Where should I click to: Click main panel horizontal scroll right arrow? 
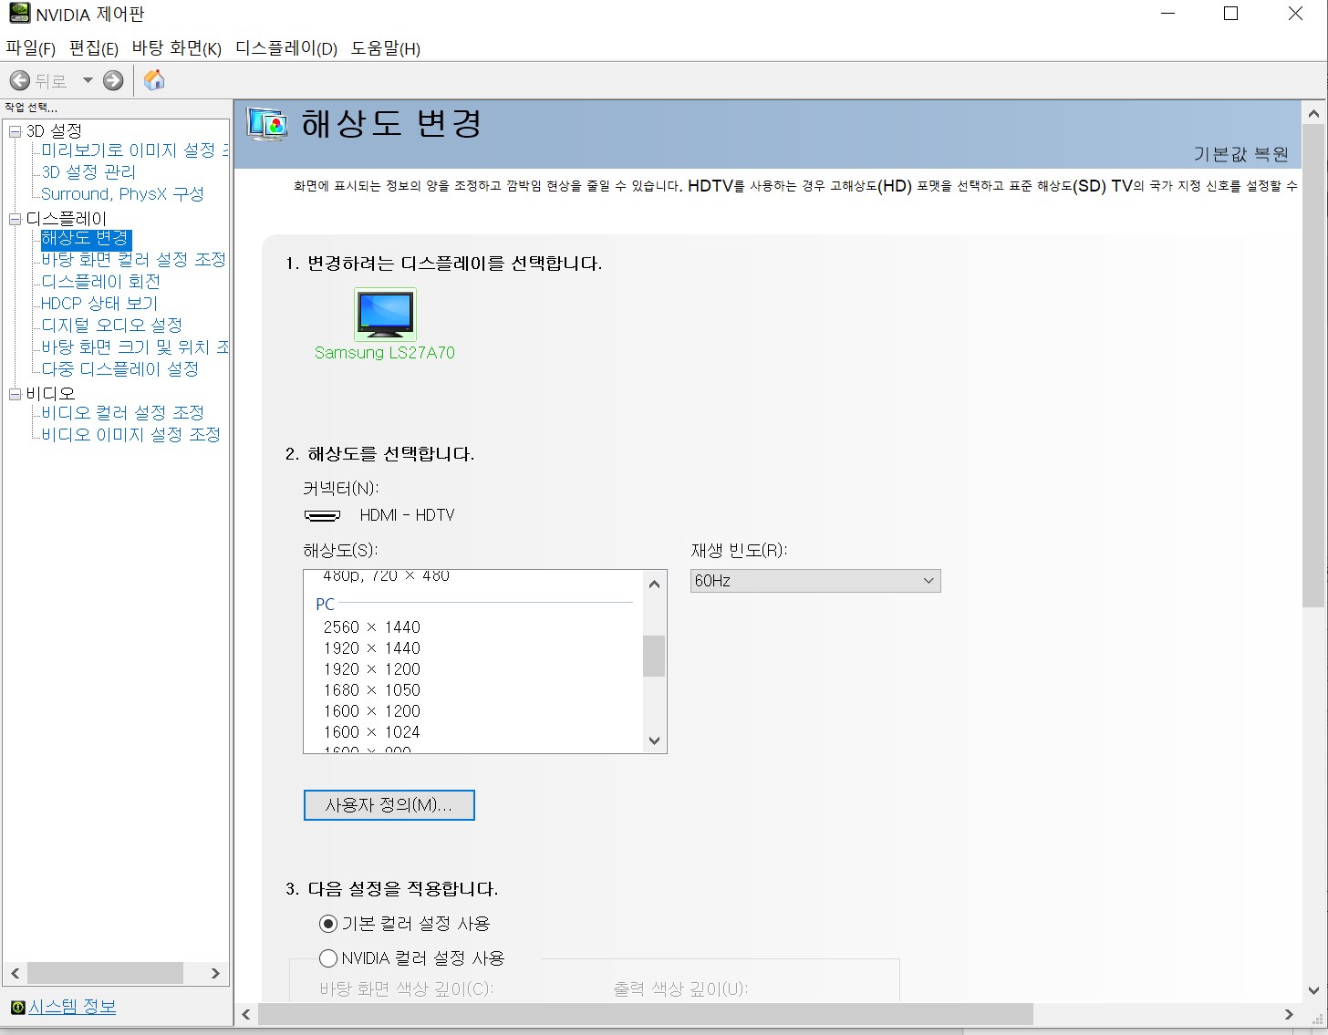(x=1289, y=1014)
